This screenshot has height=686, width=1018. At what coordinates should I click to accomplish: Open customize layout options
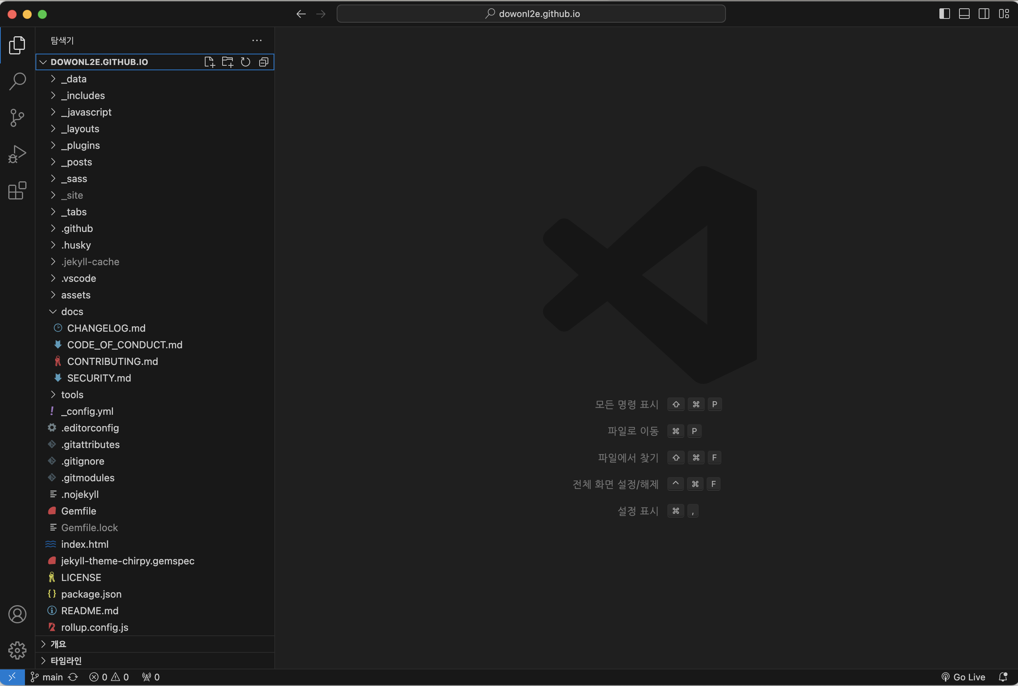pyautogui.click(x=1004, y=14)
